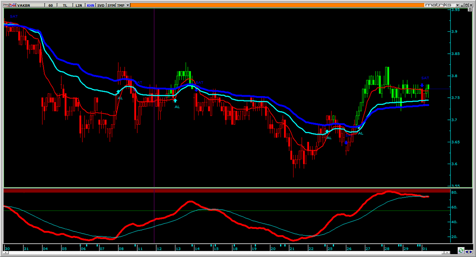Click the 3.65 price axis label
This screenshot has height=257, width=476.
(457, 142)
